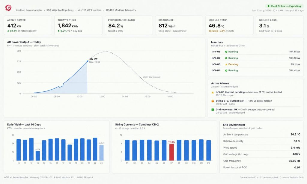The height and width of the screenshot is (184, 307).
Task: Select the INV-01 row label
Action: pos(216,52)
